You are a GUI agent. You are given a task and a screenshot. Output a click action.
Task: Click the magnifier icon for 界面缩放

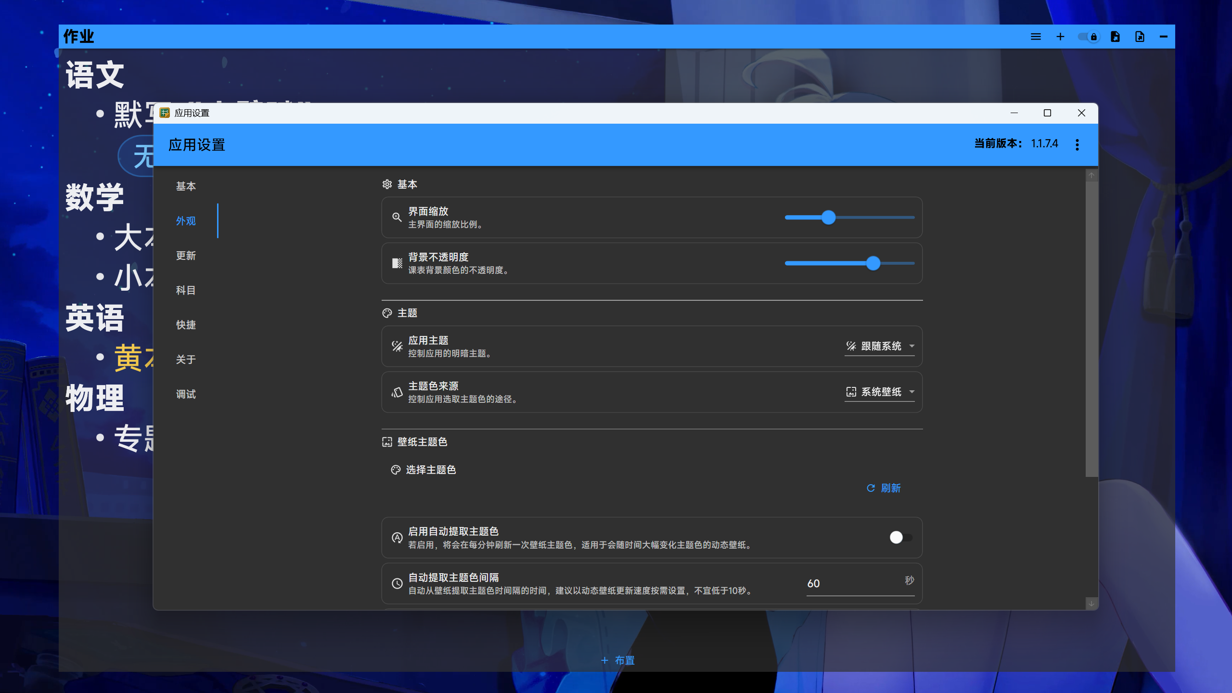[397, 217]
